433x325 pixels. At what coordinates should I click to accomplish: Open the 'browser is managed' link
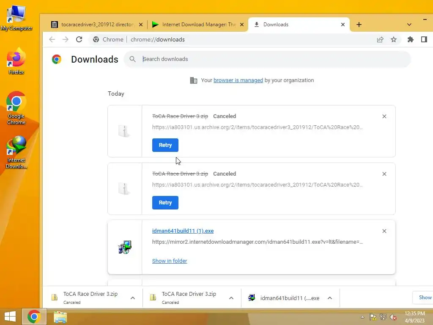[x=238, y=80]
